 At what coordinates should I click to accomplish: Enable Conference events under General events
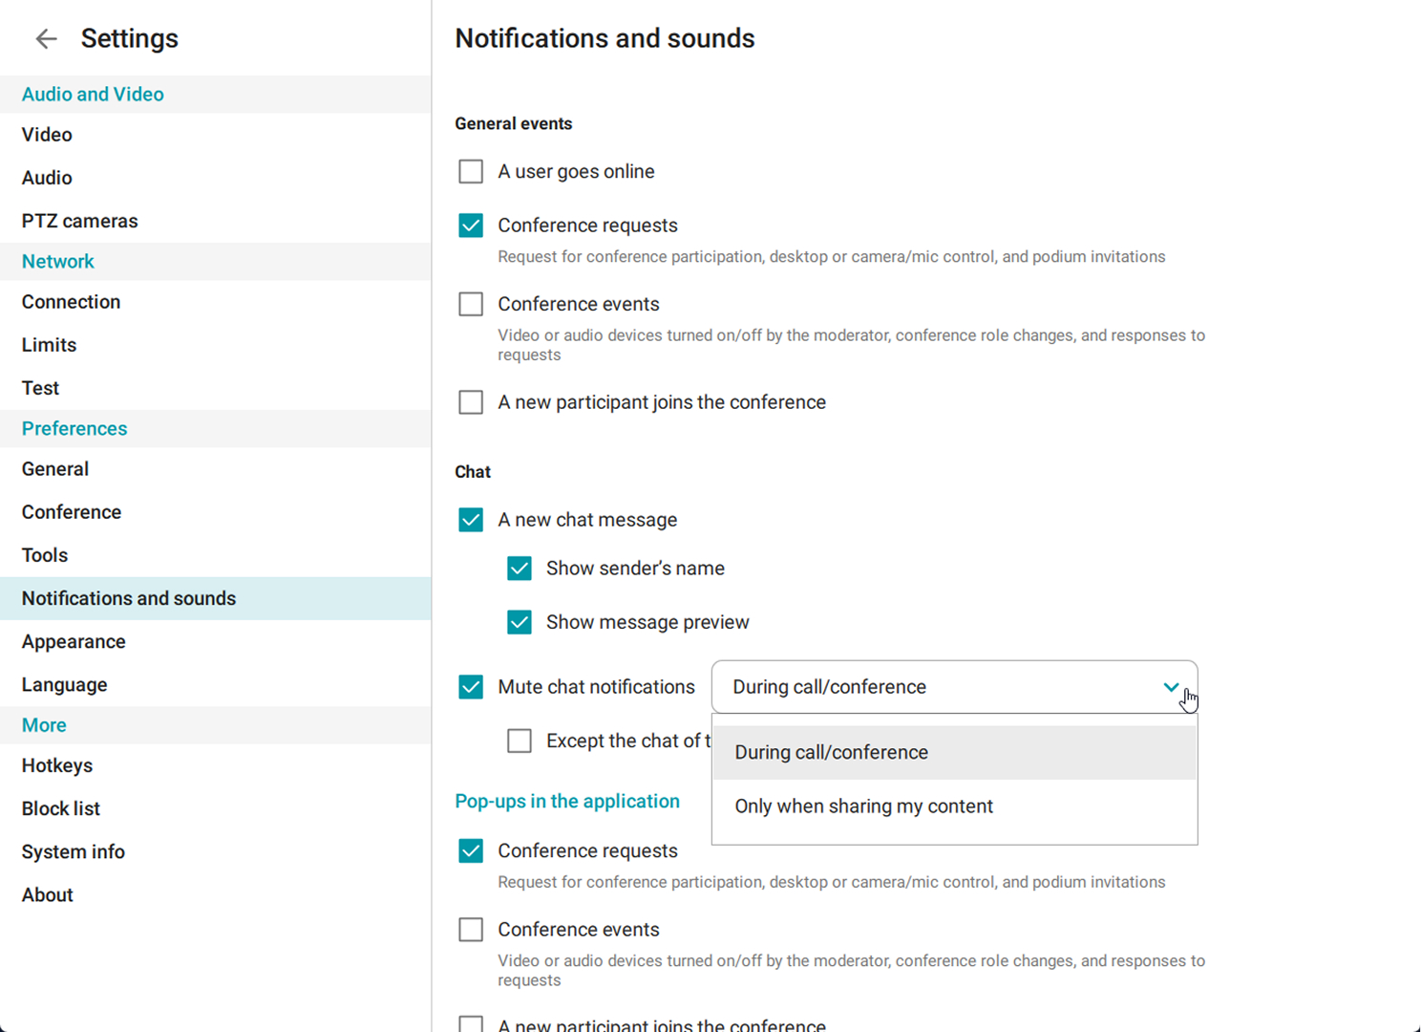(x=471, y=304)
